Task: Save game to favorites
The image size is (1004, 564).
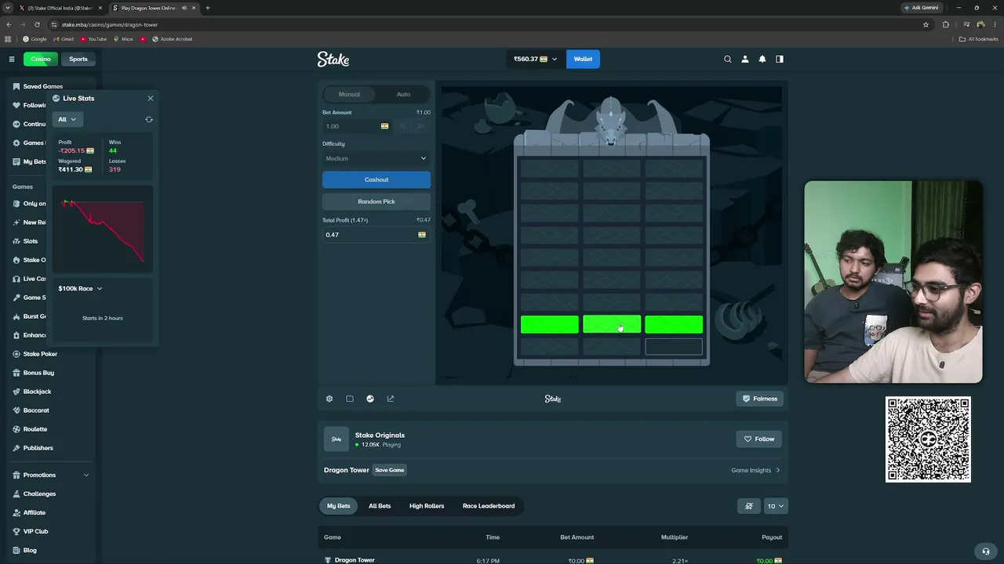Action: click(390, 470)
